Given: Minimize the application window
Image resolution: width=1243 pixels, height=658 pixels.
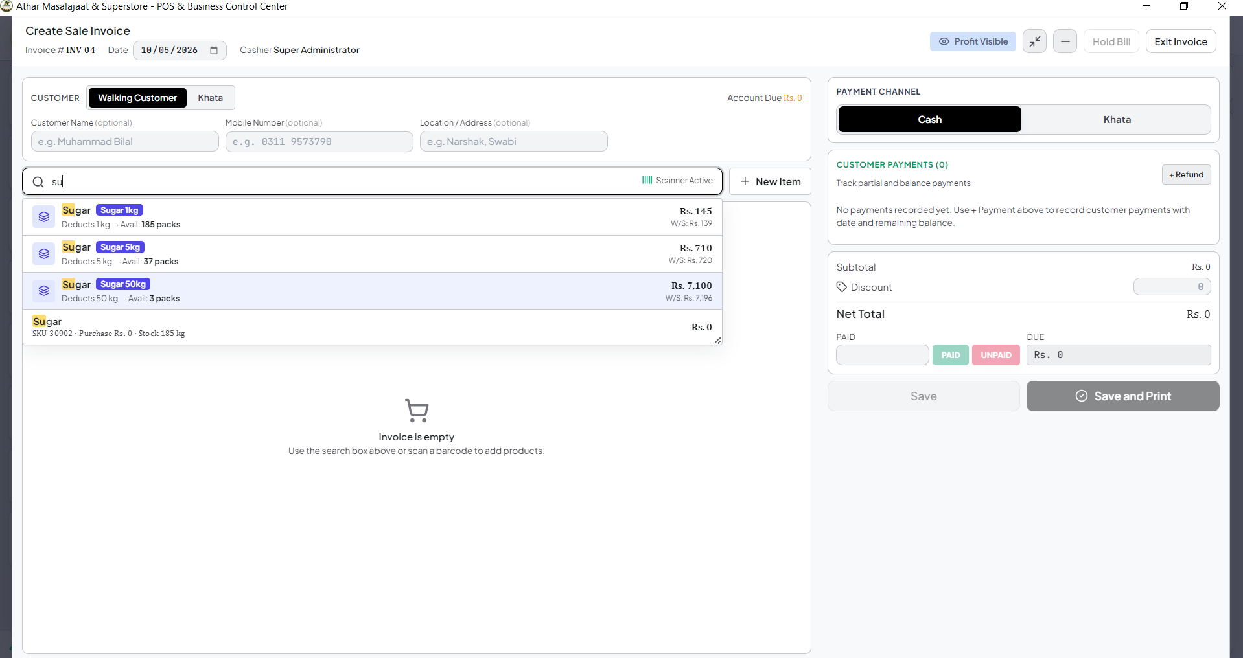Looking at the screenshot, I should tap(1146, 6).
